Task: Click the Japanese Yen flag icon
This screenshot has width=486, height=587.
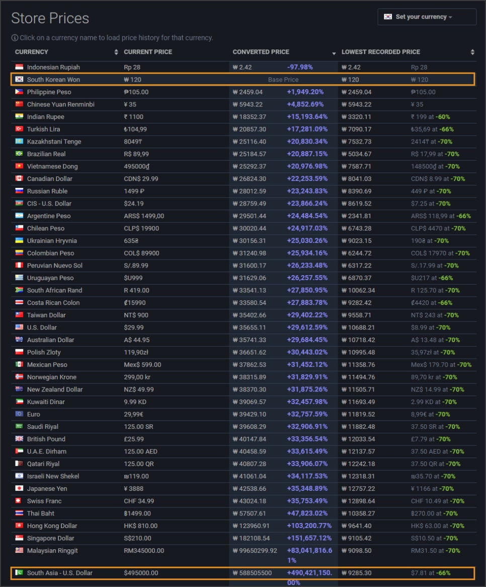Action: [x=19, y=488]
